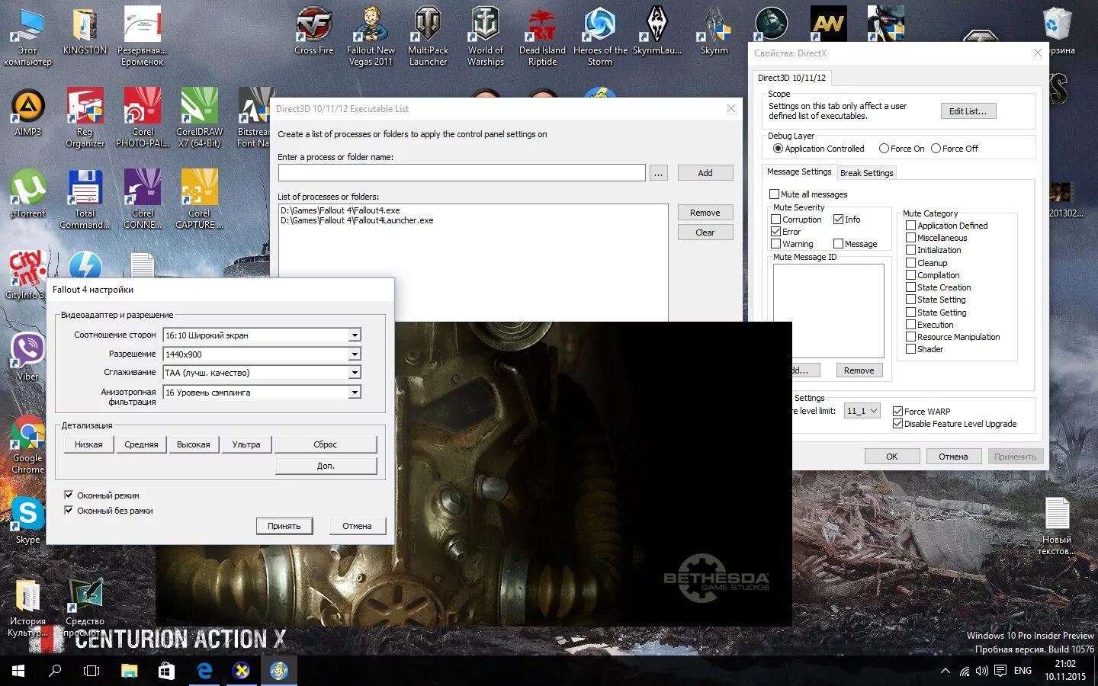Expand anisotropic filtering 16 samples dropdown

coord(355,393)
